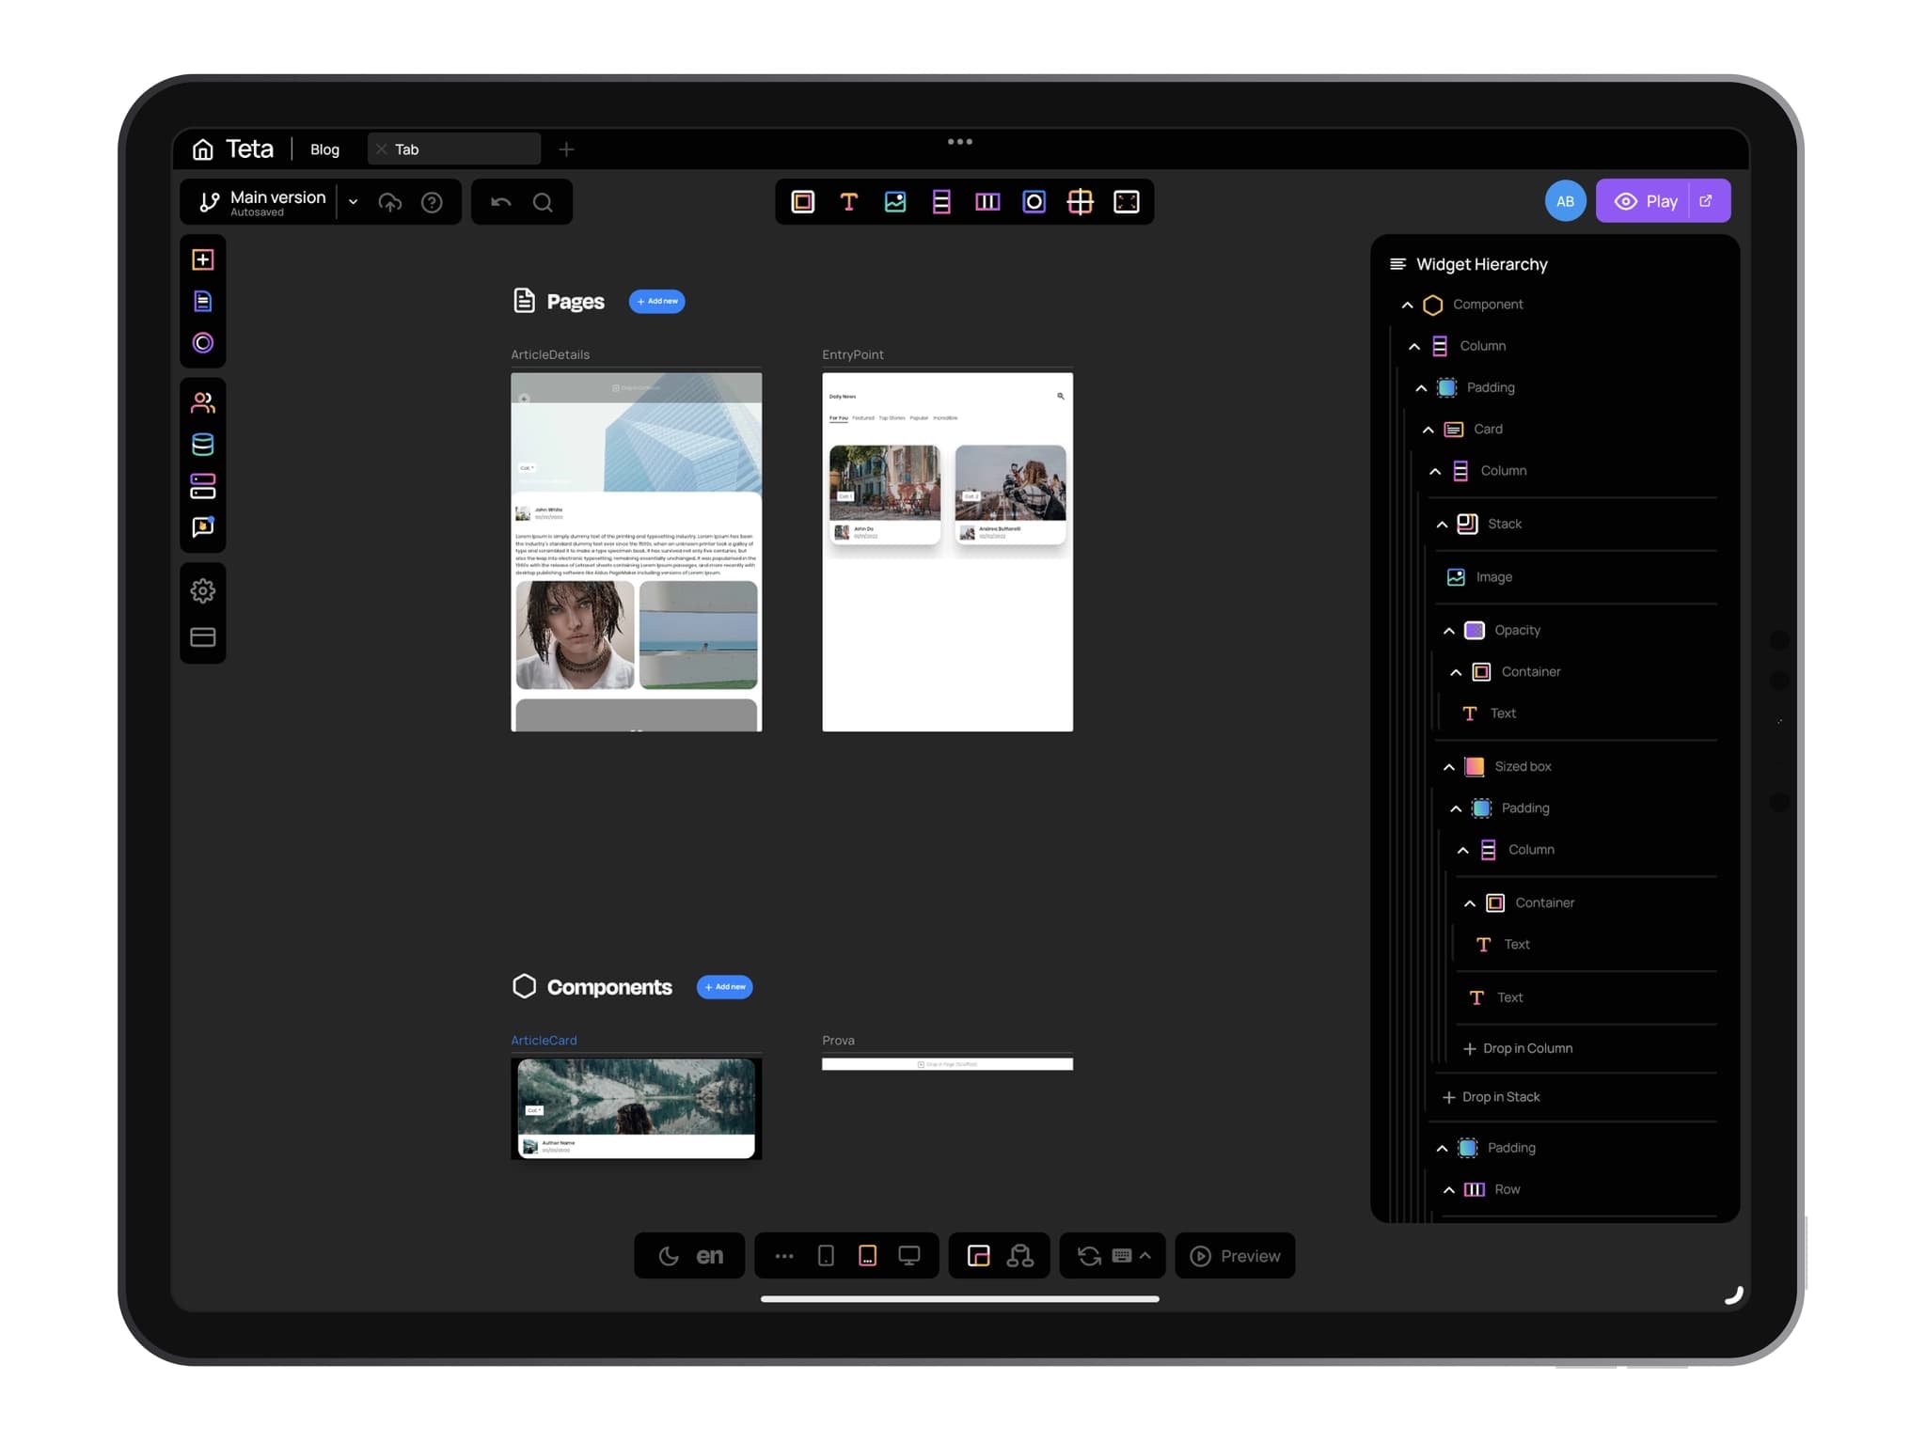Collapse the Stack node in Widget Hierarchy

click(x=1442, y=524)
